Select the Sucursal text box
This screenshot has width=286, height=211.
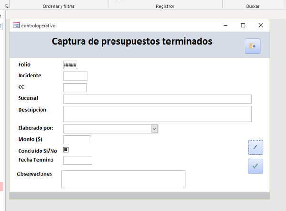pos(157,99)
